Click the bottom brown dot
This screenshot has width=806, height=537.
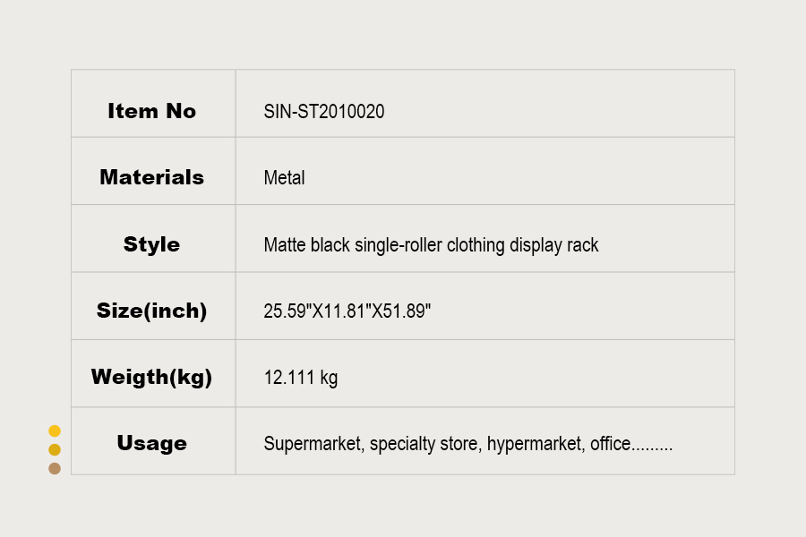point(55,468)
